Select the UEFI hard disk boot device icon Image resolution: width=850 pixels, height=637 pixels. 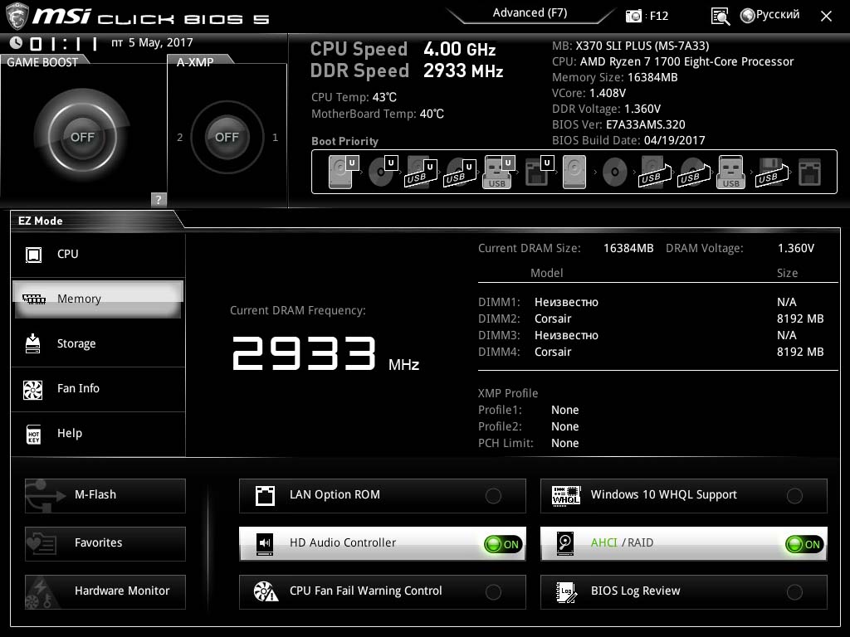344,172
